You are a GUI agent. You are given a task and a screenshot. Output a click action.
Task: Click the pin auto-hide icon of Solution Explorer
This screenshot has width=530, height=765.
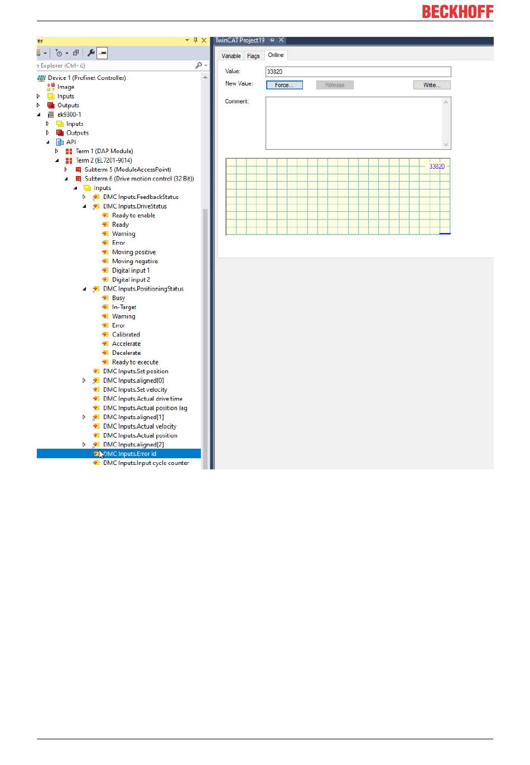pos(195,40)
